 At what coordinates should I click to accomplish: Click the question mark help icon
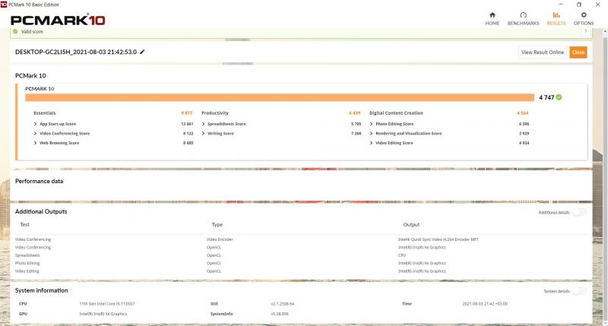[x=585, y=32]
